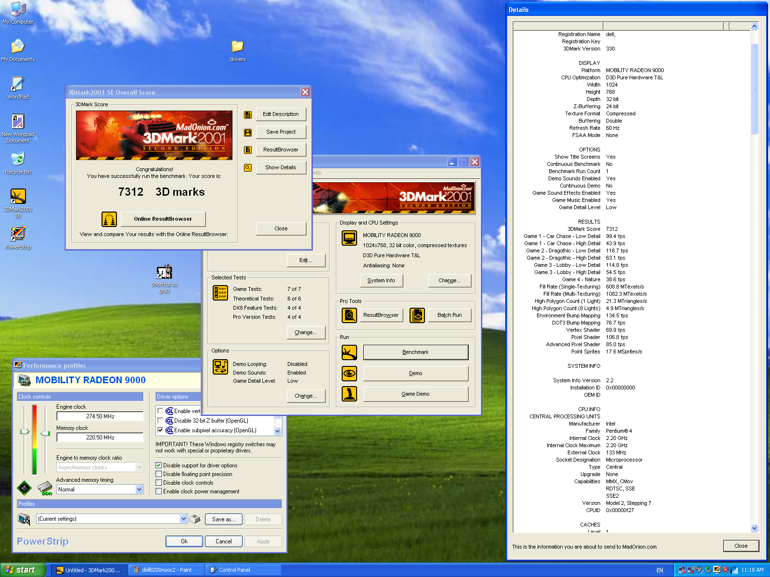Select the 3DMark2001 SE desktop icon
This screenshot has width=770, height=577.
tap(18, 203)
